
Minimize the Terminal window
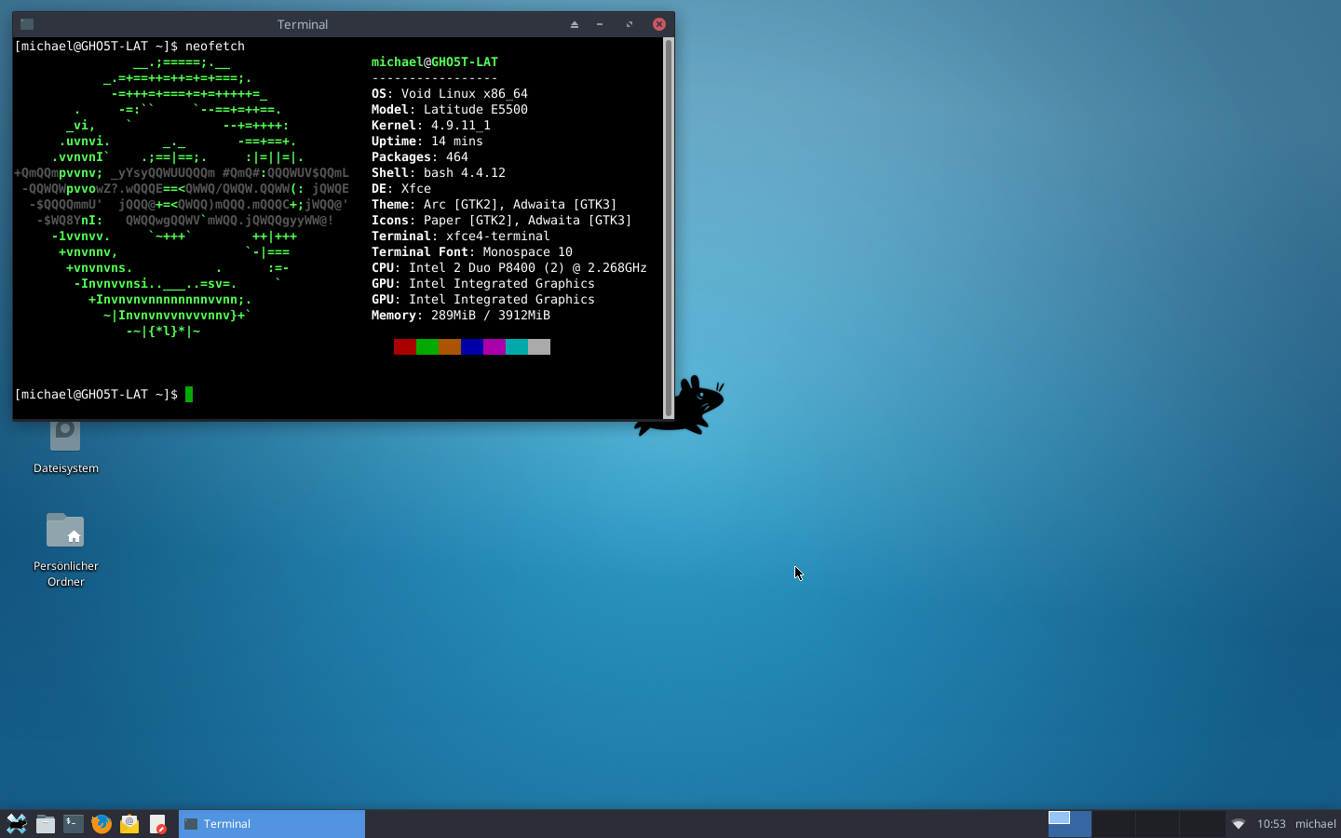coord(600,24)
